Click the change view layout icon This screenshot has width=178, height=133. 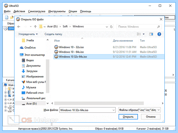click(x=139, y=34)
